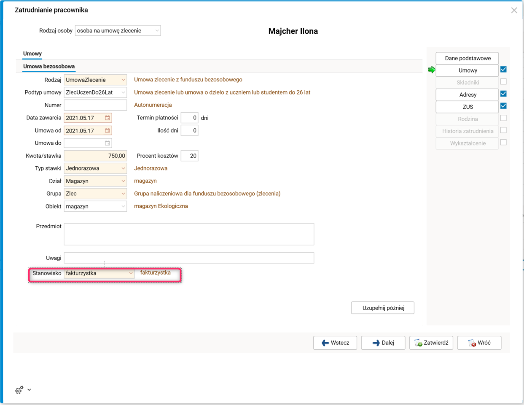The height and width of the screenshot is (405, 524).
Task: Select the Umowa bezosobowa tab
Action: click(49, 66)
